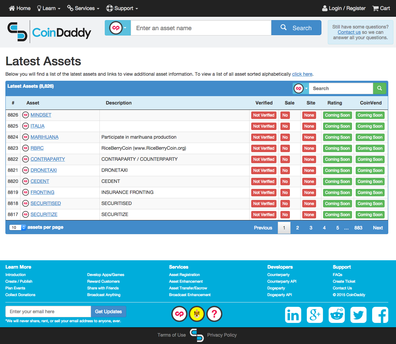Open the Contact us link
396x344 pixels.
pyautogui.click(x=349, y=32)
